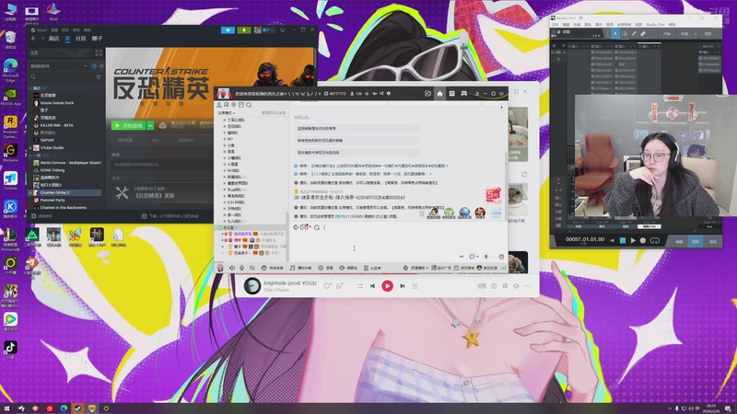
Task: Open Steam Big Picture monitor icon
Action: coord(283,30)
